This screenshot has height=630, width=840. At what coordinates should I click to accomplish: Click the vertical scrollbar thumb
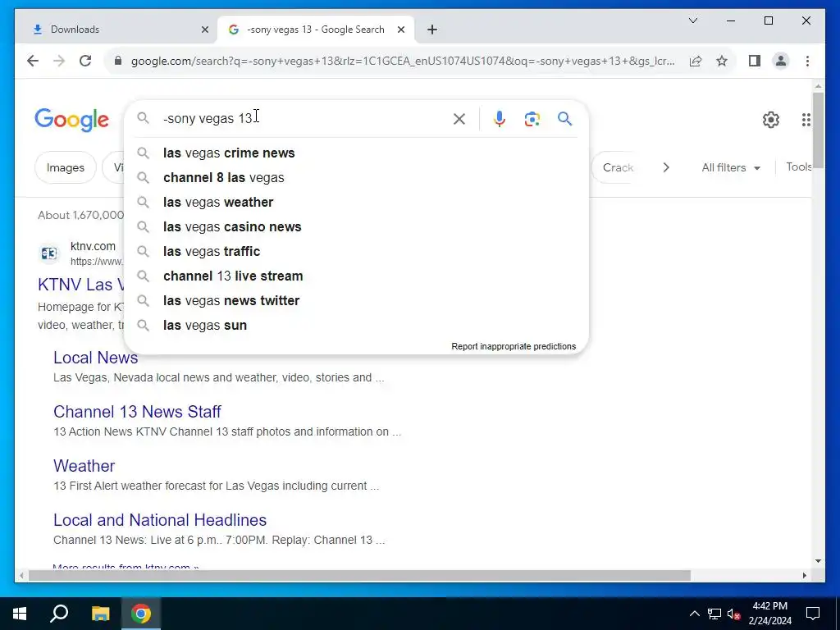pyautogui.click(x=818, y=130)
